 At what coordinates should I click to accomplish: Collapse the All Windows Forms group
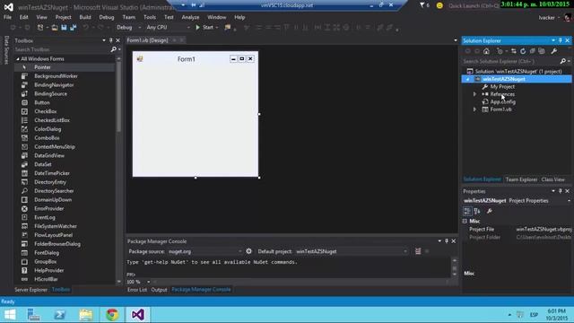tap(18, 59)
